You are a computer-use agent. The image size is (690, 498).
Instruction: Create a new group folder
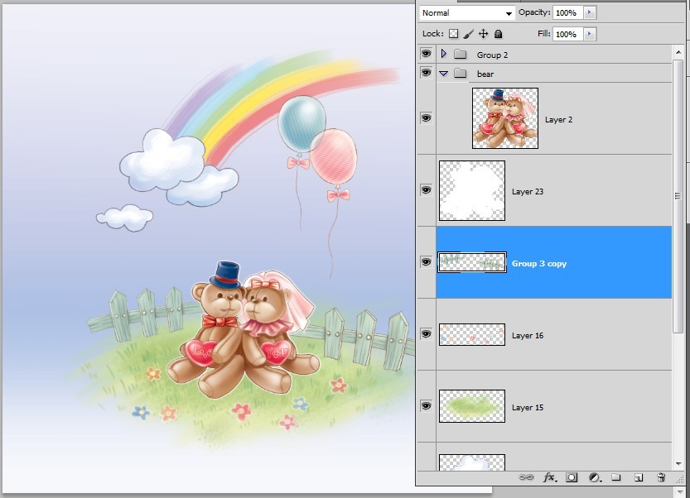616,476
